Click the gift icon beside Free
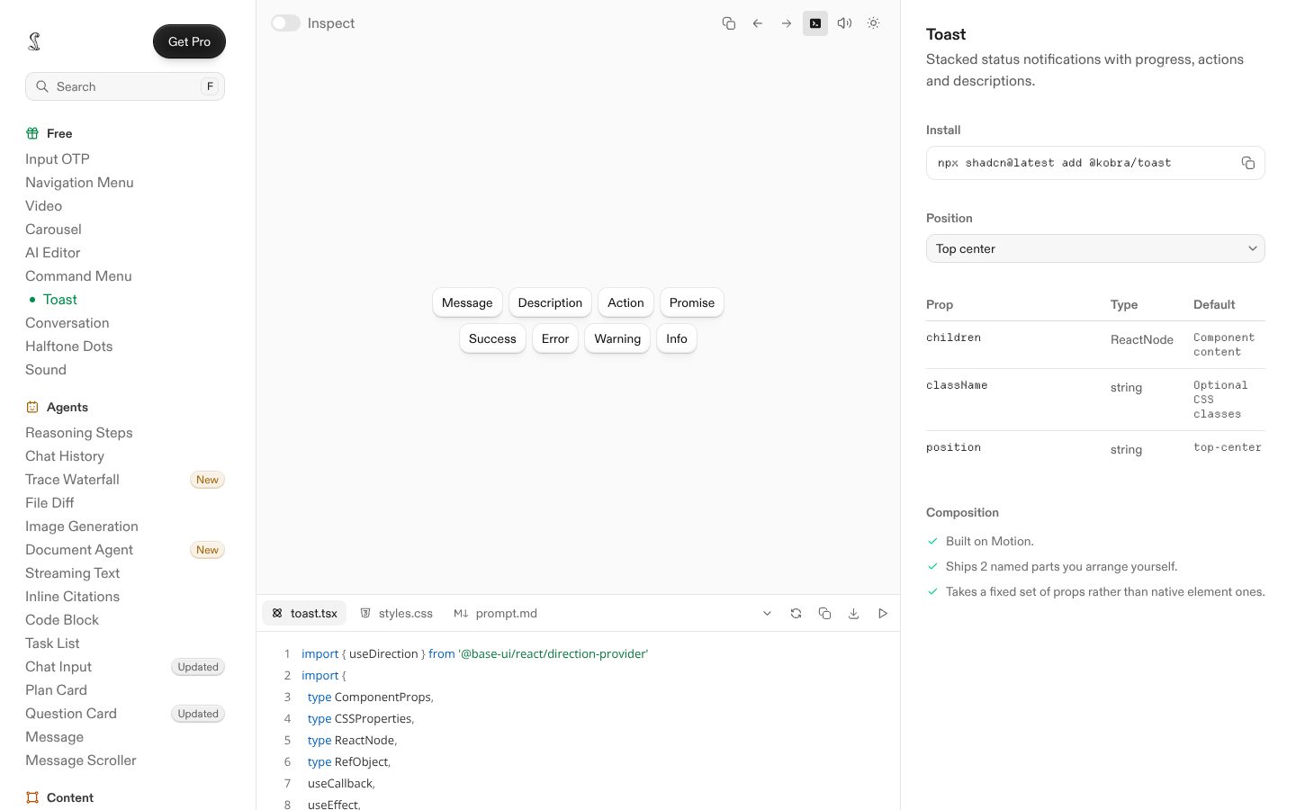 32,133
